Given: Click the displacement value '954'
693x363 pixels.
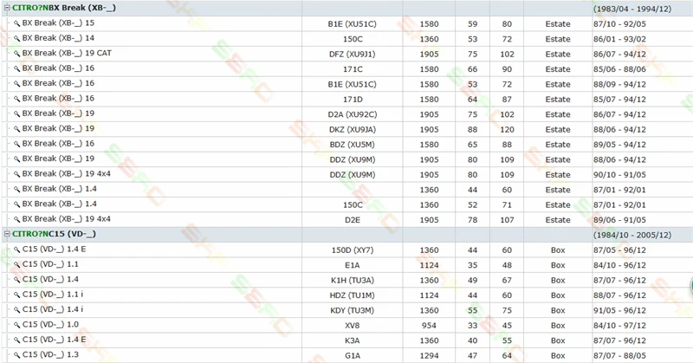Looking at the screenshot, I should (429, 326).
